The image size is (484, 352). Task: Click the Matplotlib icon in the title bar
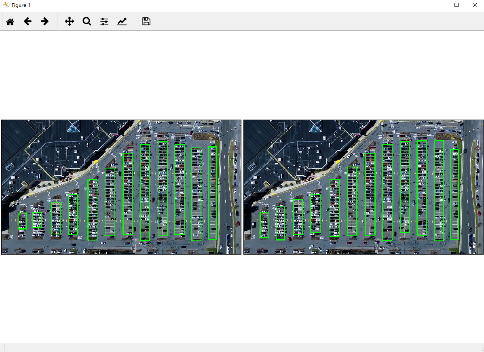pos(6,5)
